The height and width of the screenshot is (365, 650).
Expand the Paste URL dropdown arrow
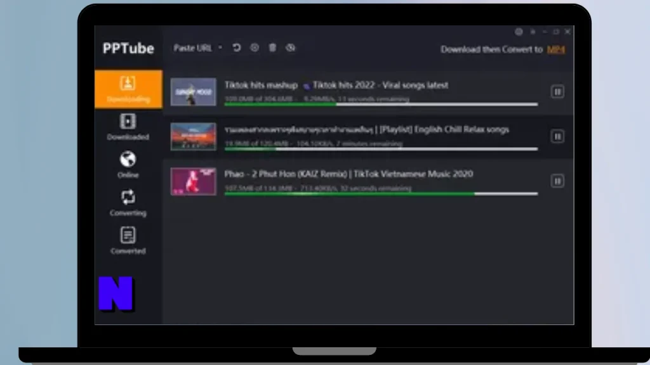pos(220,48)
